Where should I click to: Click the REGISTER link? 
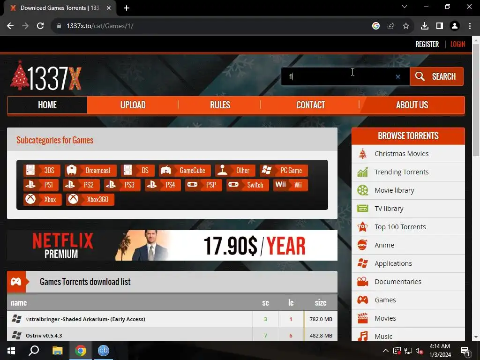click(427, 45)
